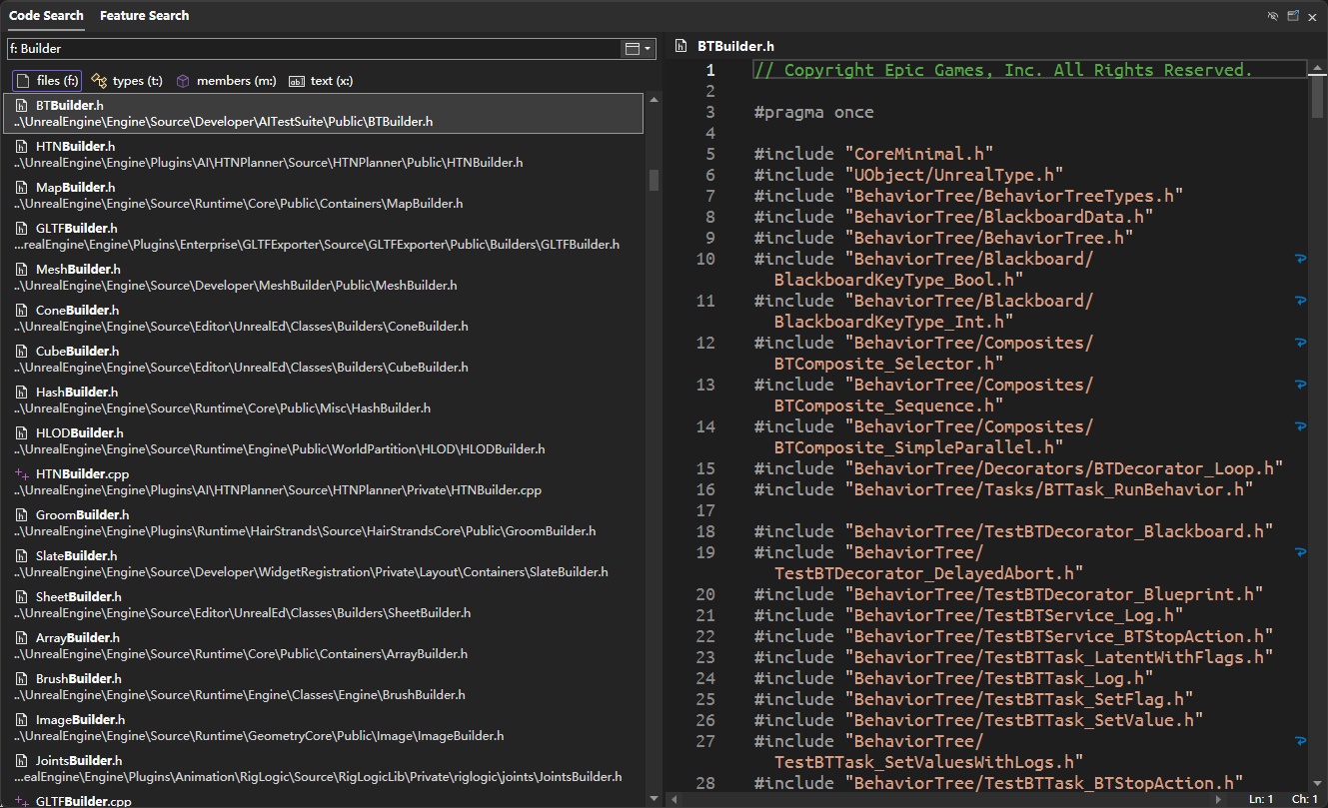Open the CubeBuilder.h search result

(x=77, y=352)
